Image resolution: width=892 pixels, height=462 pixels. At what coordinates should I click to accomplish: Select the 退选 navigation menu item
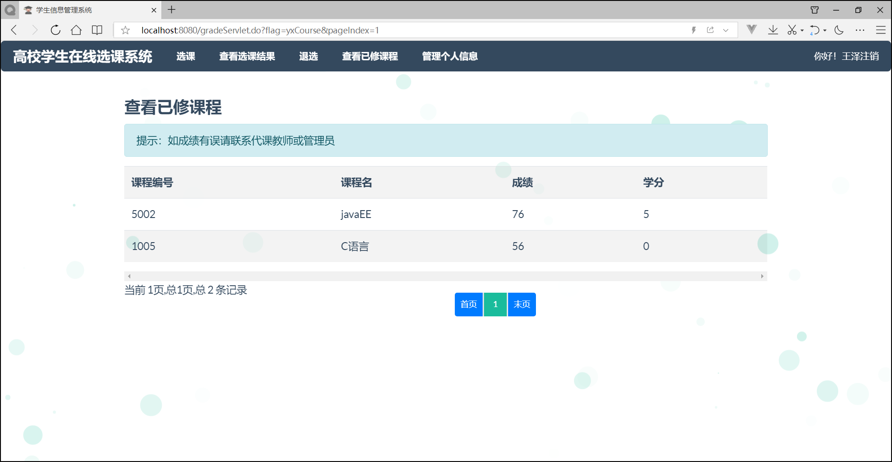click(x=308, y=56)
